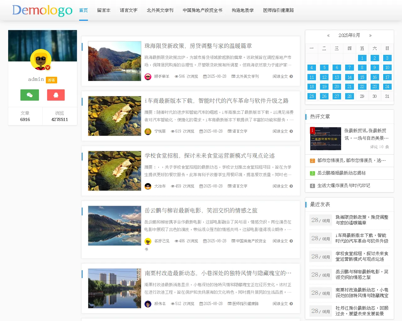Open the 首页 navigation tab
Image resolution: width=402 pixels, height=321 pixels.
(x=84, y=10)
